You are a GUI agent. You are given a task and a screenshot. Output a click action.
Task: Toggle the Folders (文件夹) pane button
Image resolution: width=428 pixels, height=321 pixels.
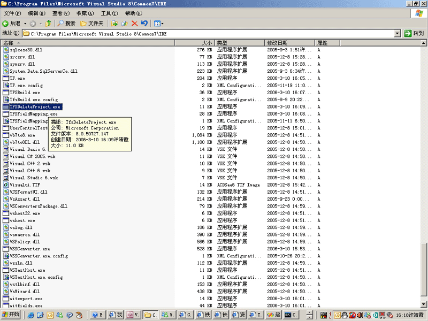(x=91, y=24)
